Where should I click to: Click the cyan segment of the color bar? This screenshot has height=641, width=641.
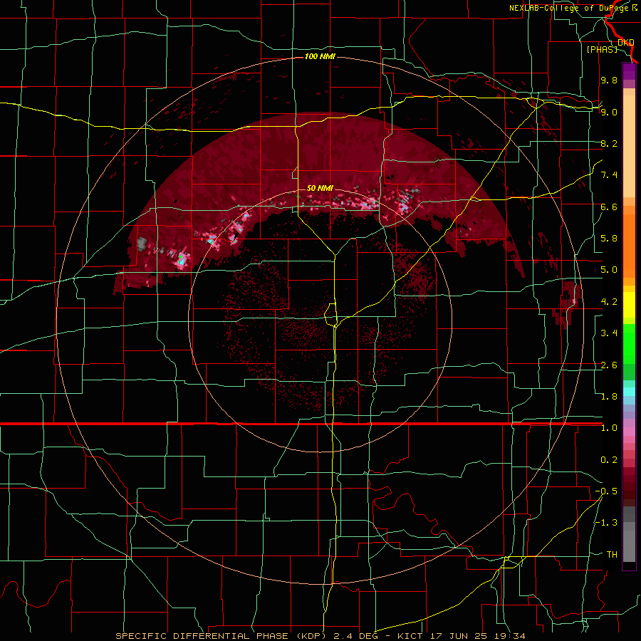pyautogui.click(x=629, y=391)
